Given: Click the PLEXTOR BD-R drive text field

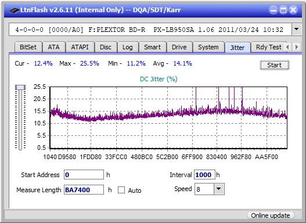Looking at the screenshot, I should click(x=150, y=30).
